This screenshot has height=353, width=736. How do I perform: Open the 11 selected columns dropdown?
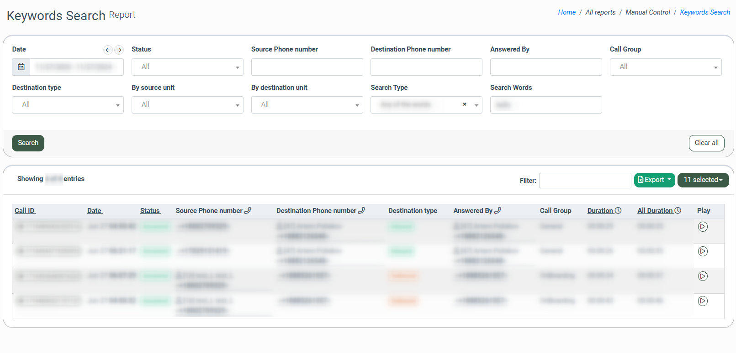[703, 180]
